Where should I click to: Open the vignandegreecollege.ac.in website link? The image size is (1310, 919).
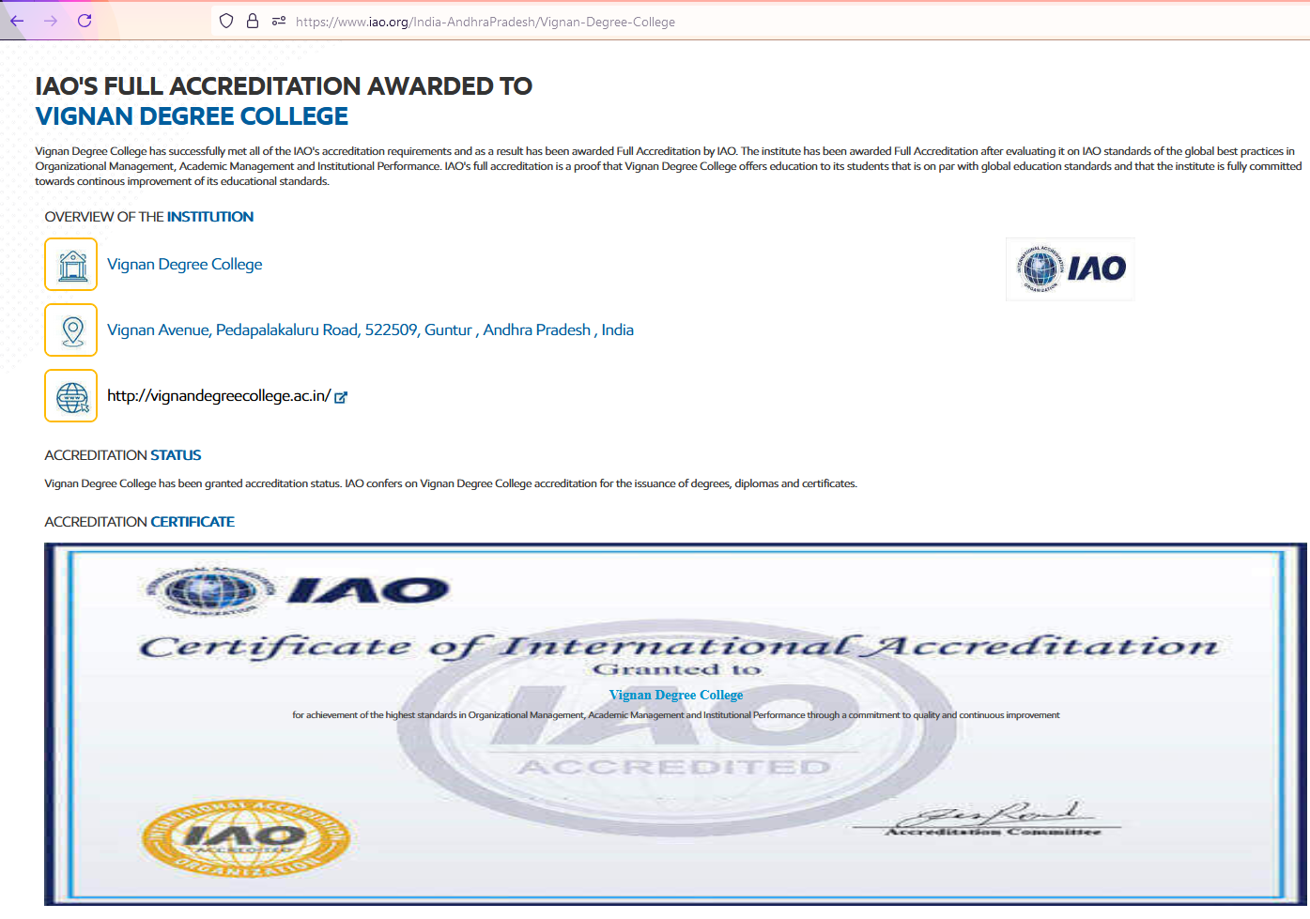(218, 396)
